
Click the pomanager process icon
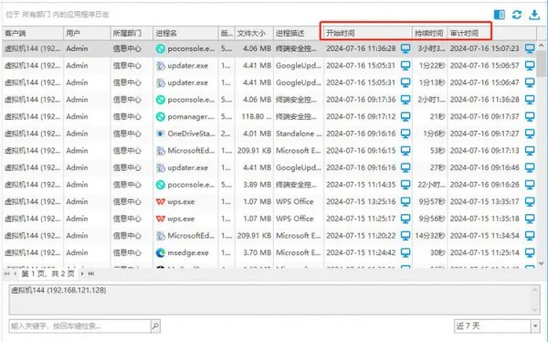coord(161,116)
